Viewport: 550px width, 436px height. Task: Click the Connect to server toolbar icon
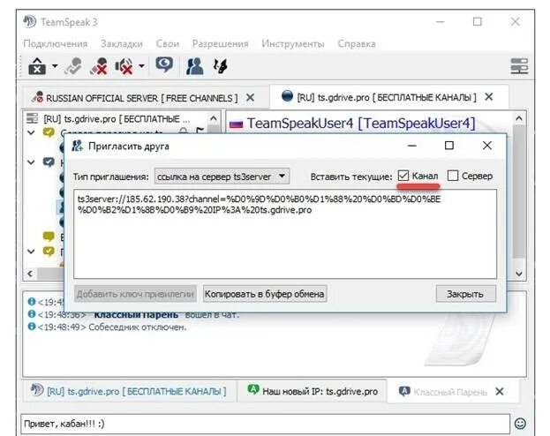37,66
